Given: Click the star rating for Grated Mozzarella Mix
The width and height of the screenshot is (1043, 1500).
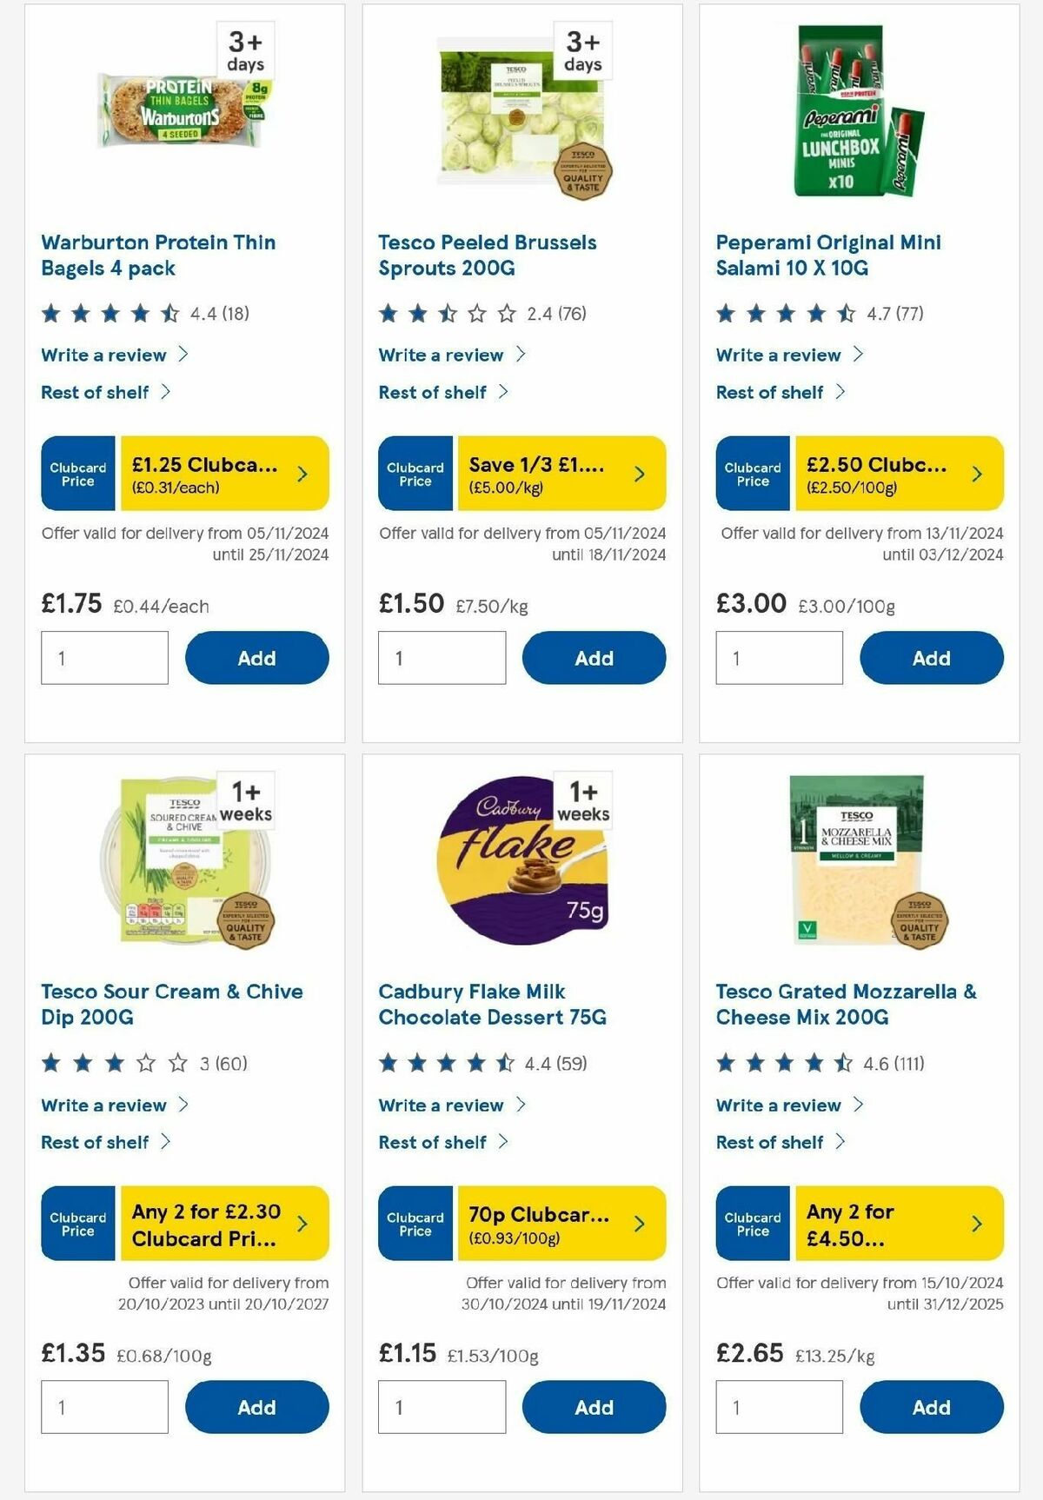Looking at the screenshot, I should click(782, 1061).
